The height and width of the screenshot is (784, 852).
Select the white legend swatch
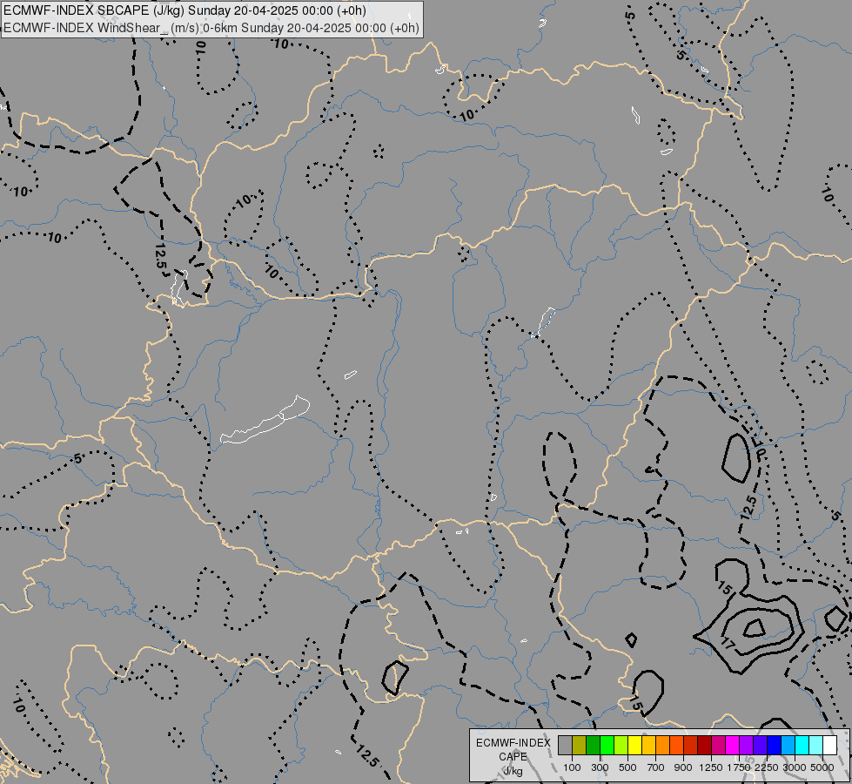tap(829, 746)
